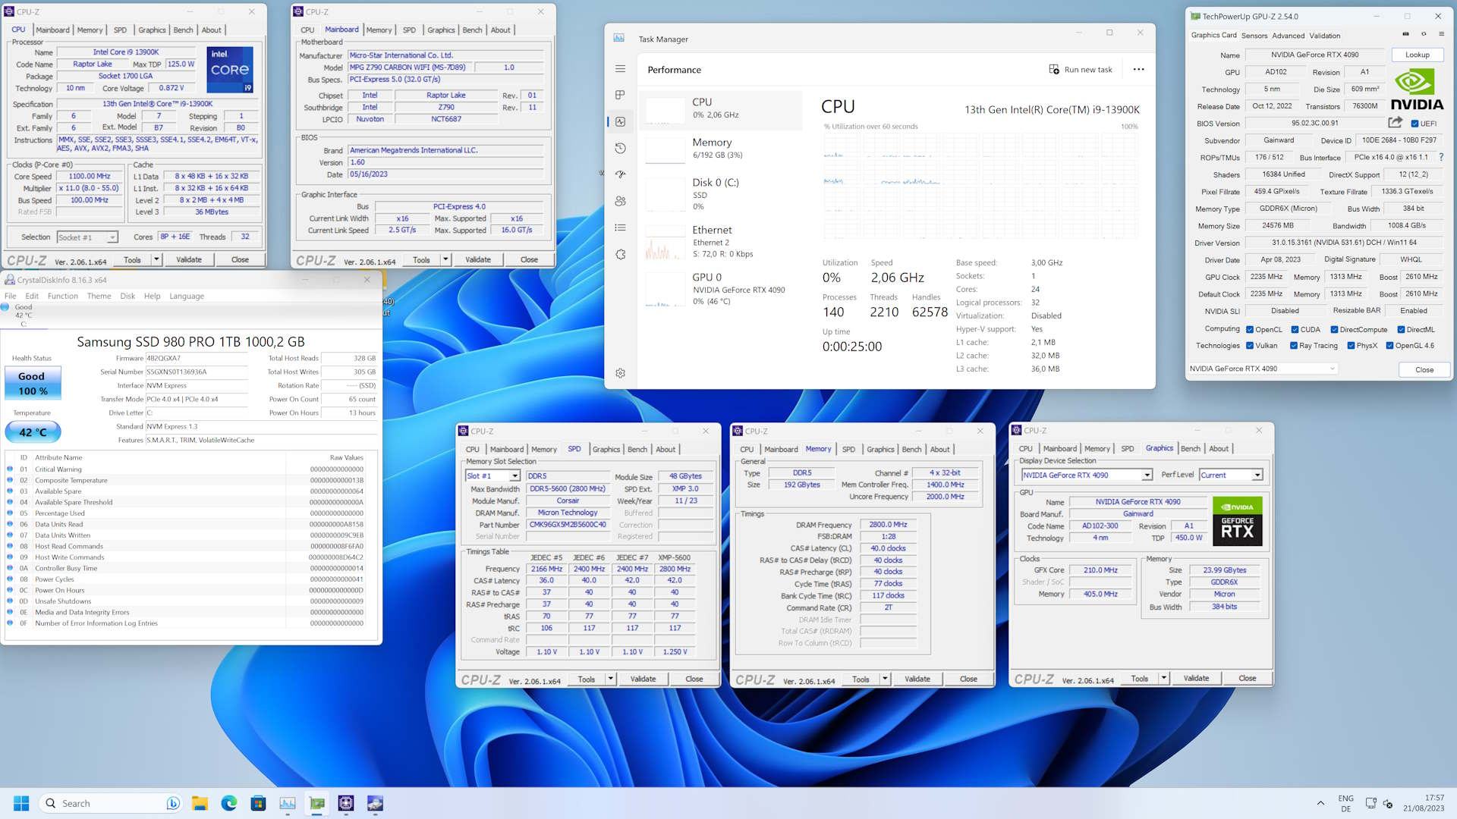Open Microsoft Store from the taskbar

tap(258, 803)
